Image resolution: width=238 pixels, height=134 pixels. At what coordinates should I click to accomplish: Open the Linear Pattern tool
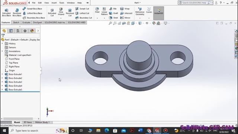click(x=104, y=11)
